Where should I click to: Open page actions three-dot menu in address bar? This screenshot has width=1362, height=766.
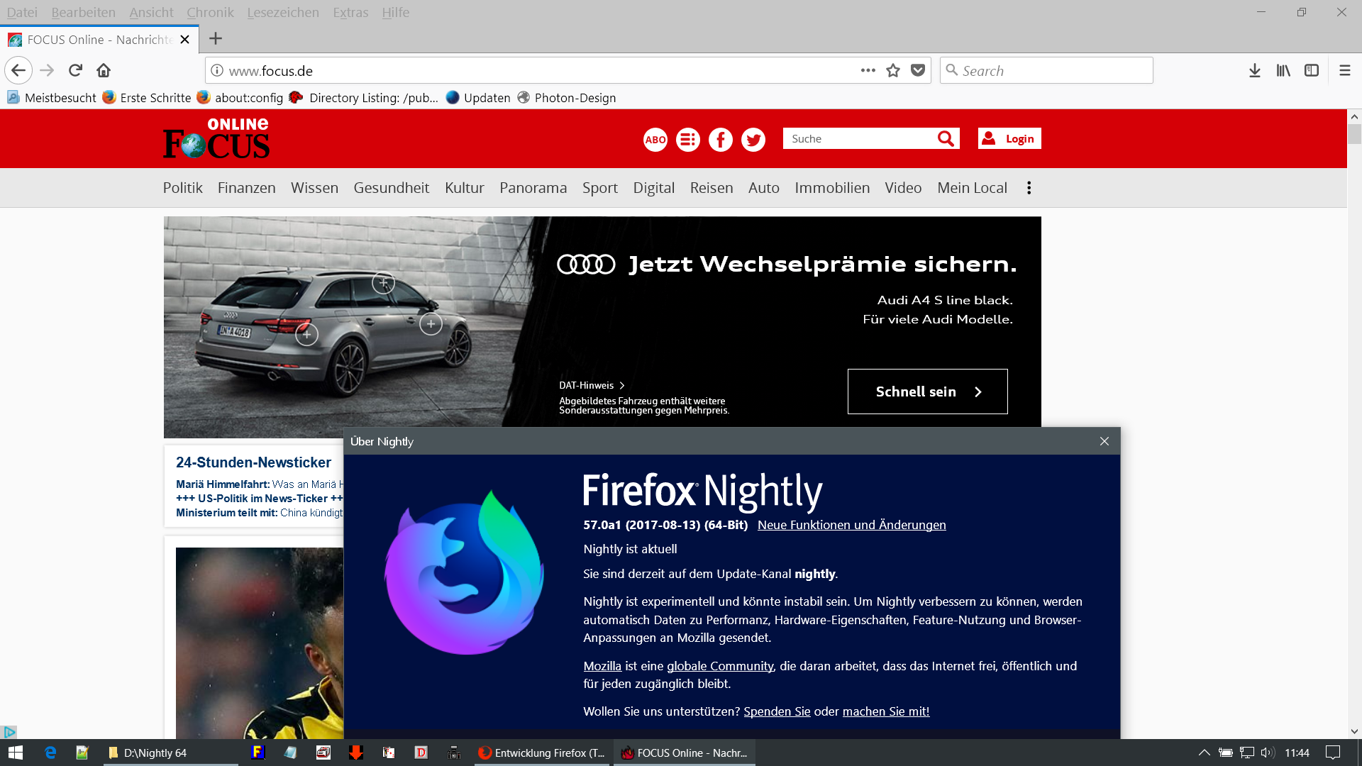868,70
